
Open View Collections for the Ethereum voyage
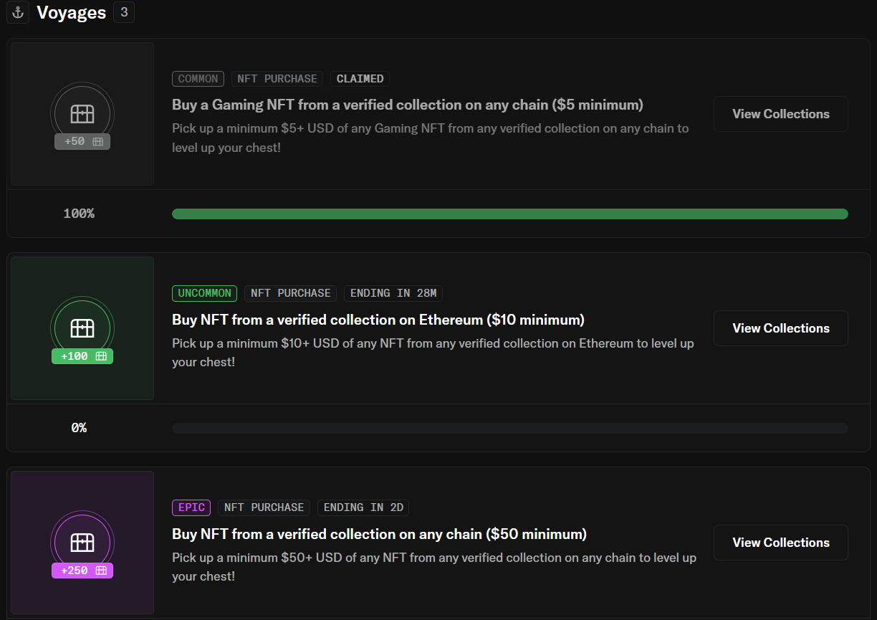[780, 328]
